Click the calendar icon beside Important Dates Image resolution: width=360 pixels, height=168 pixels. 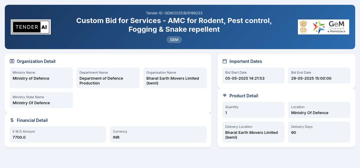tap(225, 61)
